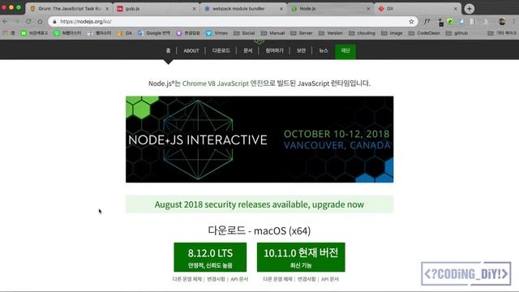Expand the CodeClean bookmarks folder
This screenshot has width=519, height=292.
point(425,33)
